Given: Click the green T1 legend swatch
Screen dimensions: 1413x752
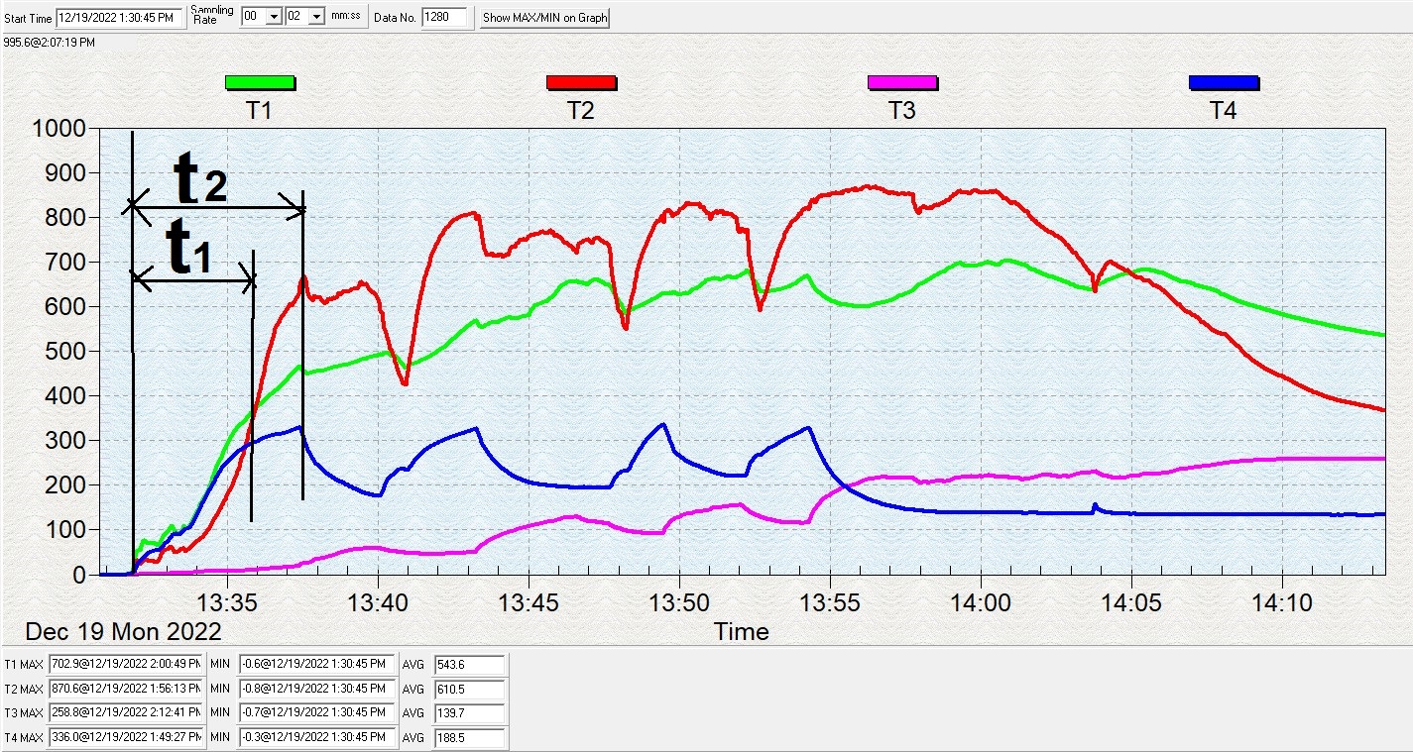Looking at the screenshot, I should coord(260,83).
